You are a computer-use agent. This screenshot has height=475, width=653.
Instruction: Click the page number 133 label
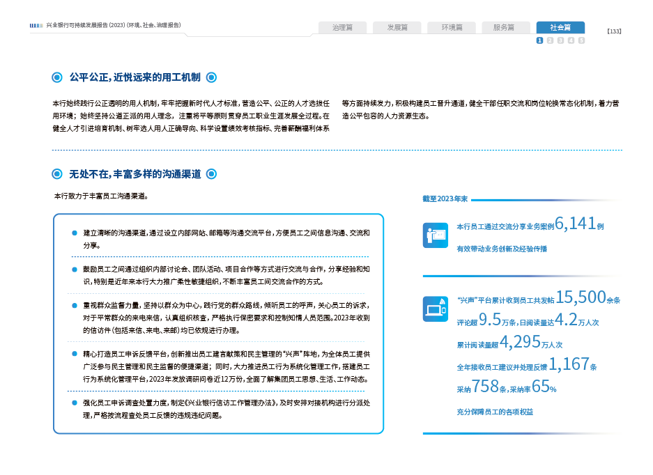pos(614,31)
